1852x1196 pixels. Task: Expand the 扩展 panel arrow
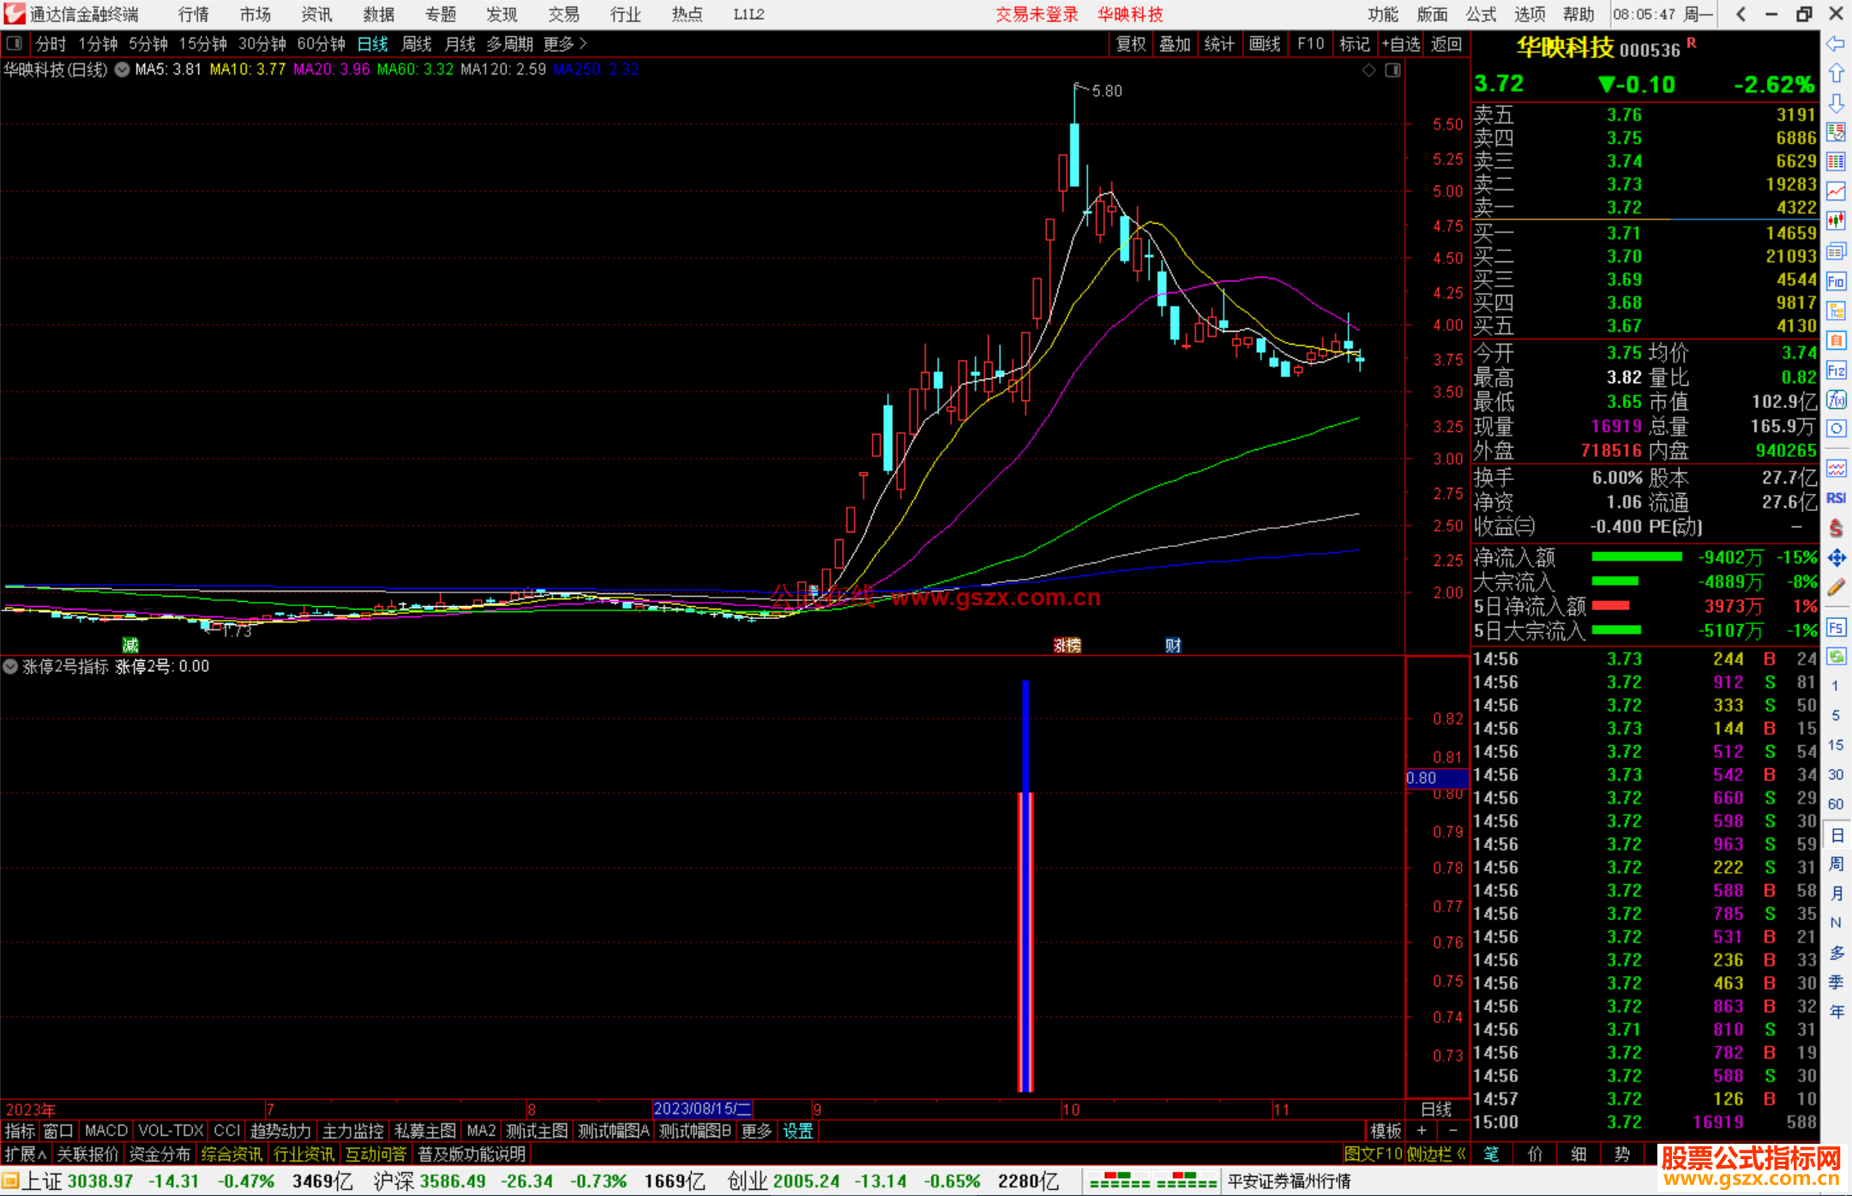click(x=26, y=1154)
